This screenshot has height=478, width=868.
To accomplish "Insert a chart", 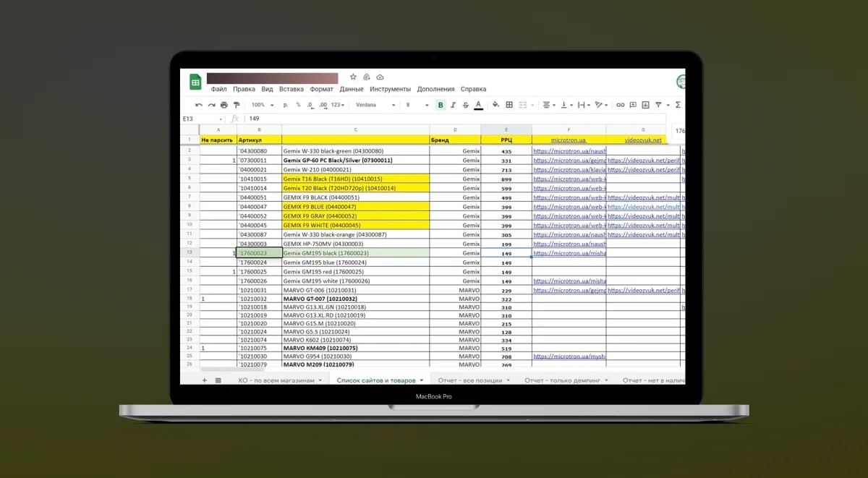I will [x=646, y=105].
